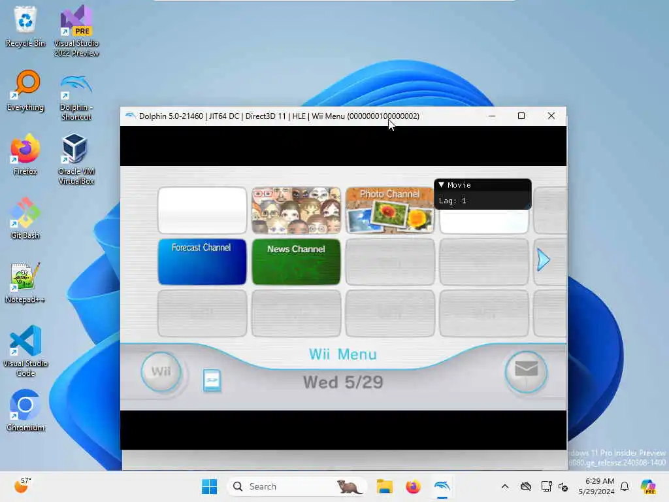Image resolution: width=669 pixels, height=502 pixels.
Task: Open Visual Studio 2022 Preview shortcut
Action: click(76, 31)
